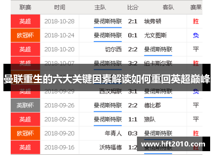Select 英超 league cell for 2018-09-16
The width and height of the screenshot is (214, 155).
point(25,147)
